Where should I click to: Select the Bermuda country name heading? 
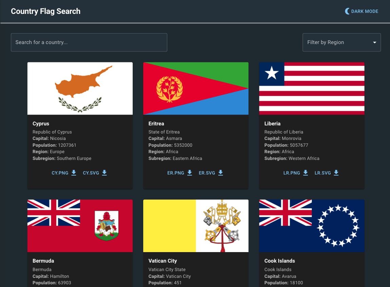(43, 261)
